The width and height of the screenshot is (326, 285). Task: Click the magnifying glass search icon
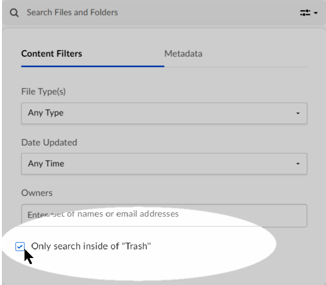[x=14, y=12]
